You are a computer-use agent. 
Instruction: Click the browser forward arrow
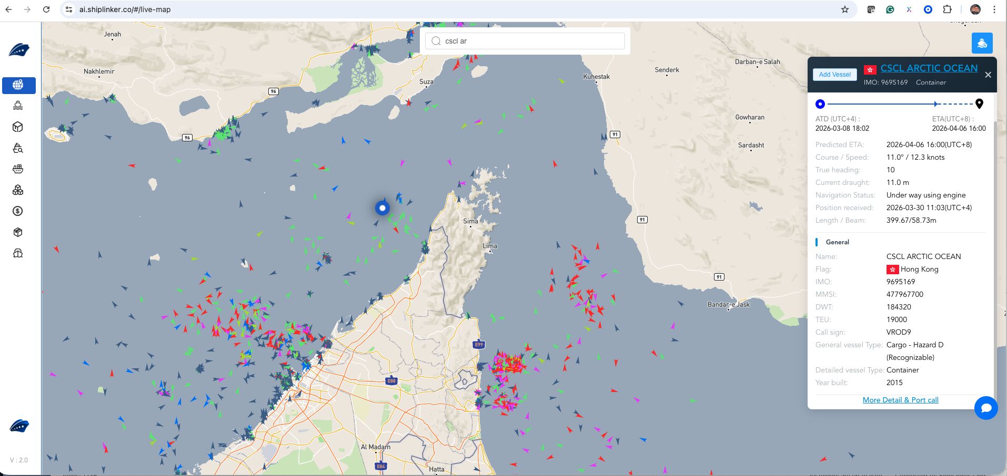(x=27, y=9)
